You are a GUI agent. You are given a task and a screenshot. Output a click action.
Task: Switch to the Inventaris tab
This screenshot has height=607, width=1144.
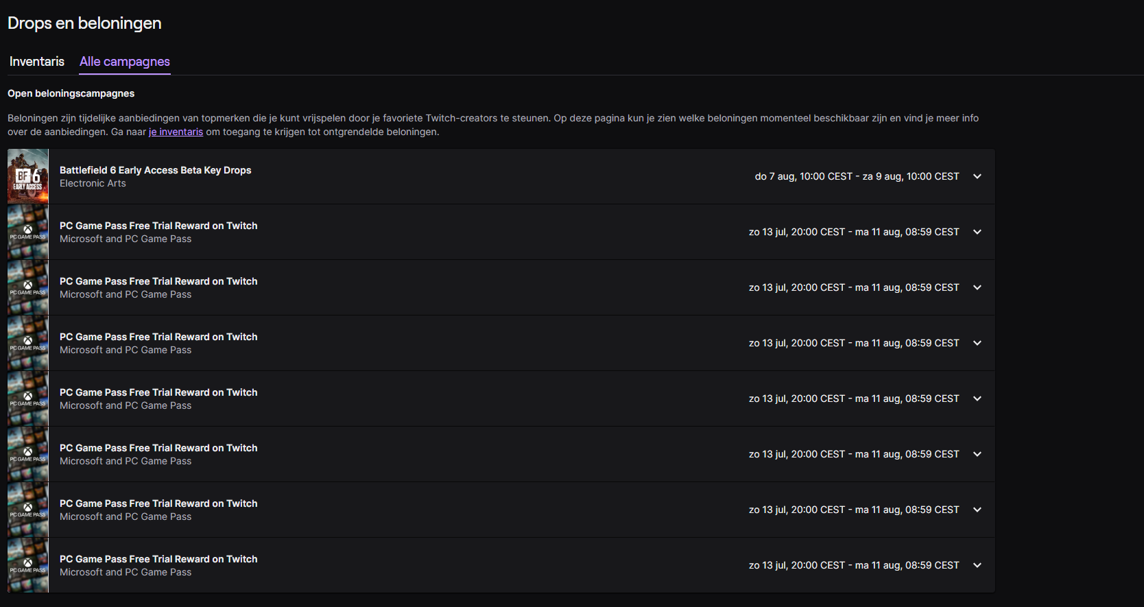pyautogui.click(x=37, y=62)
